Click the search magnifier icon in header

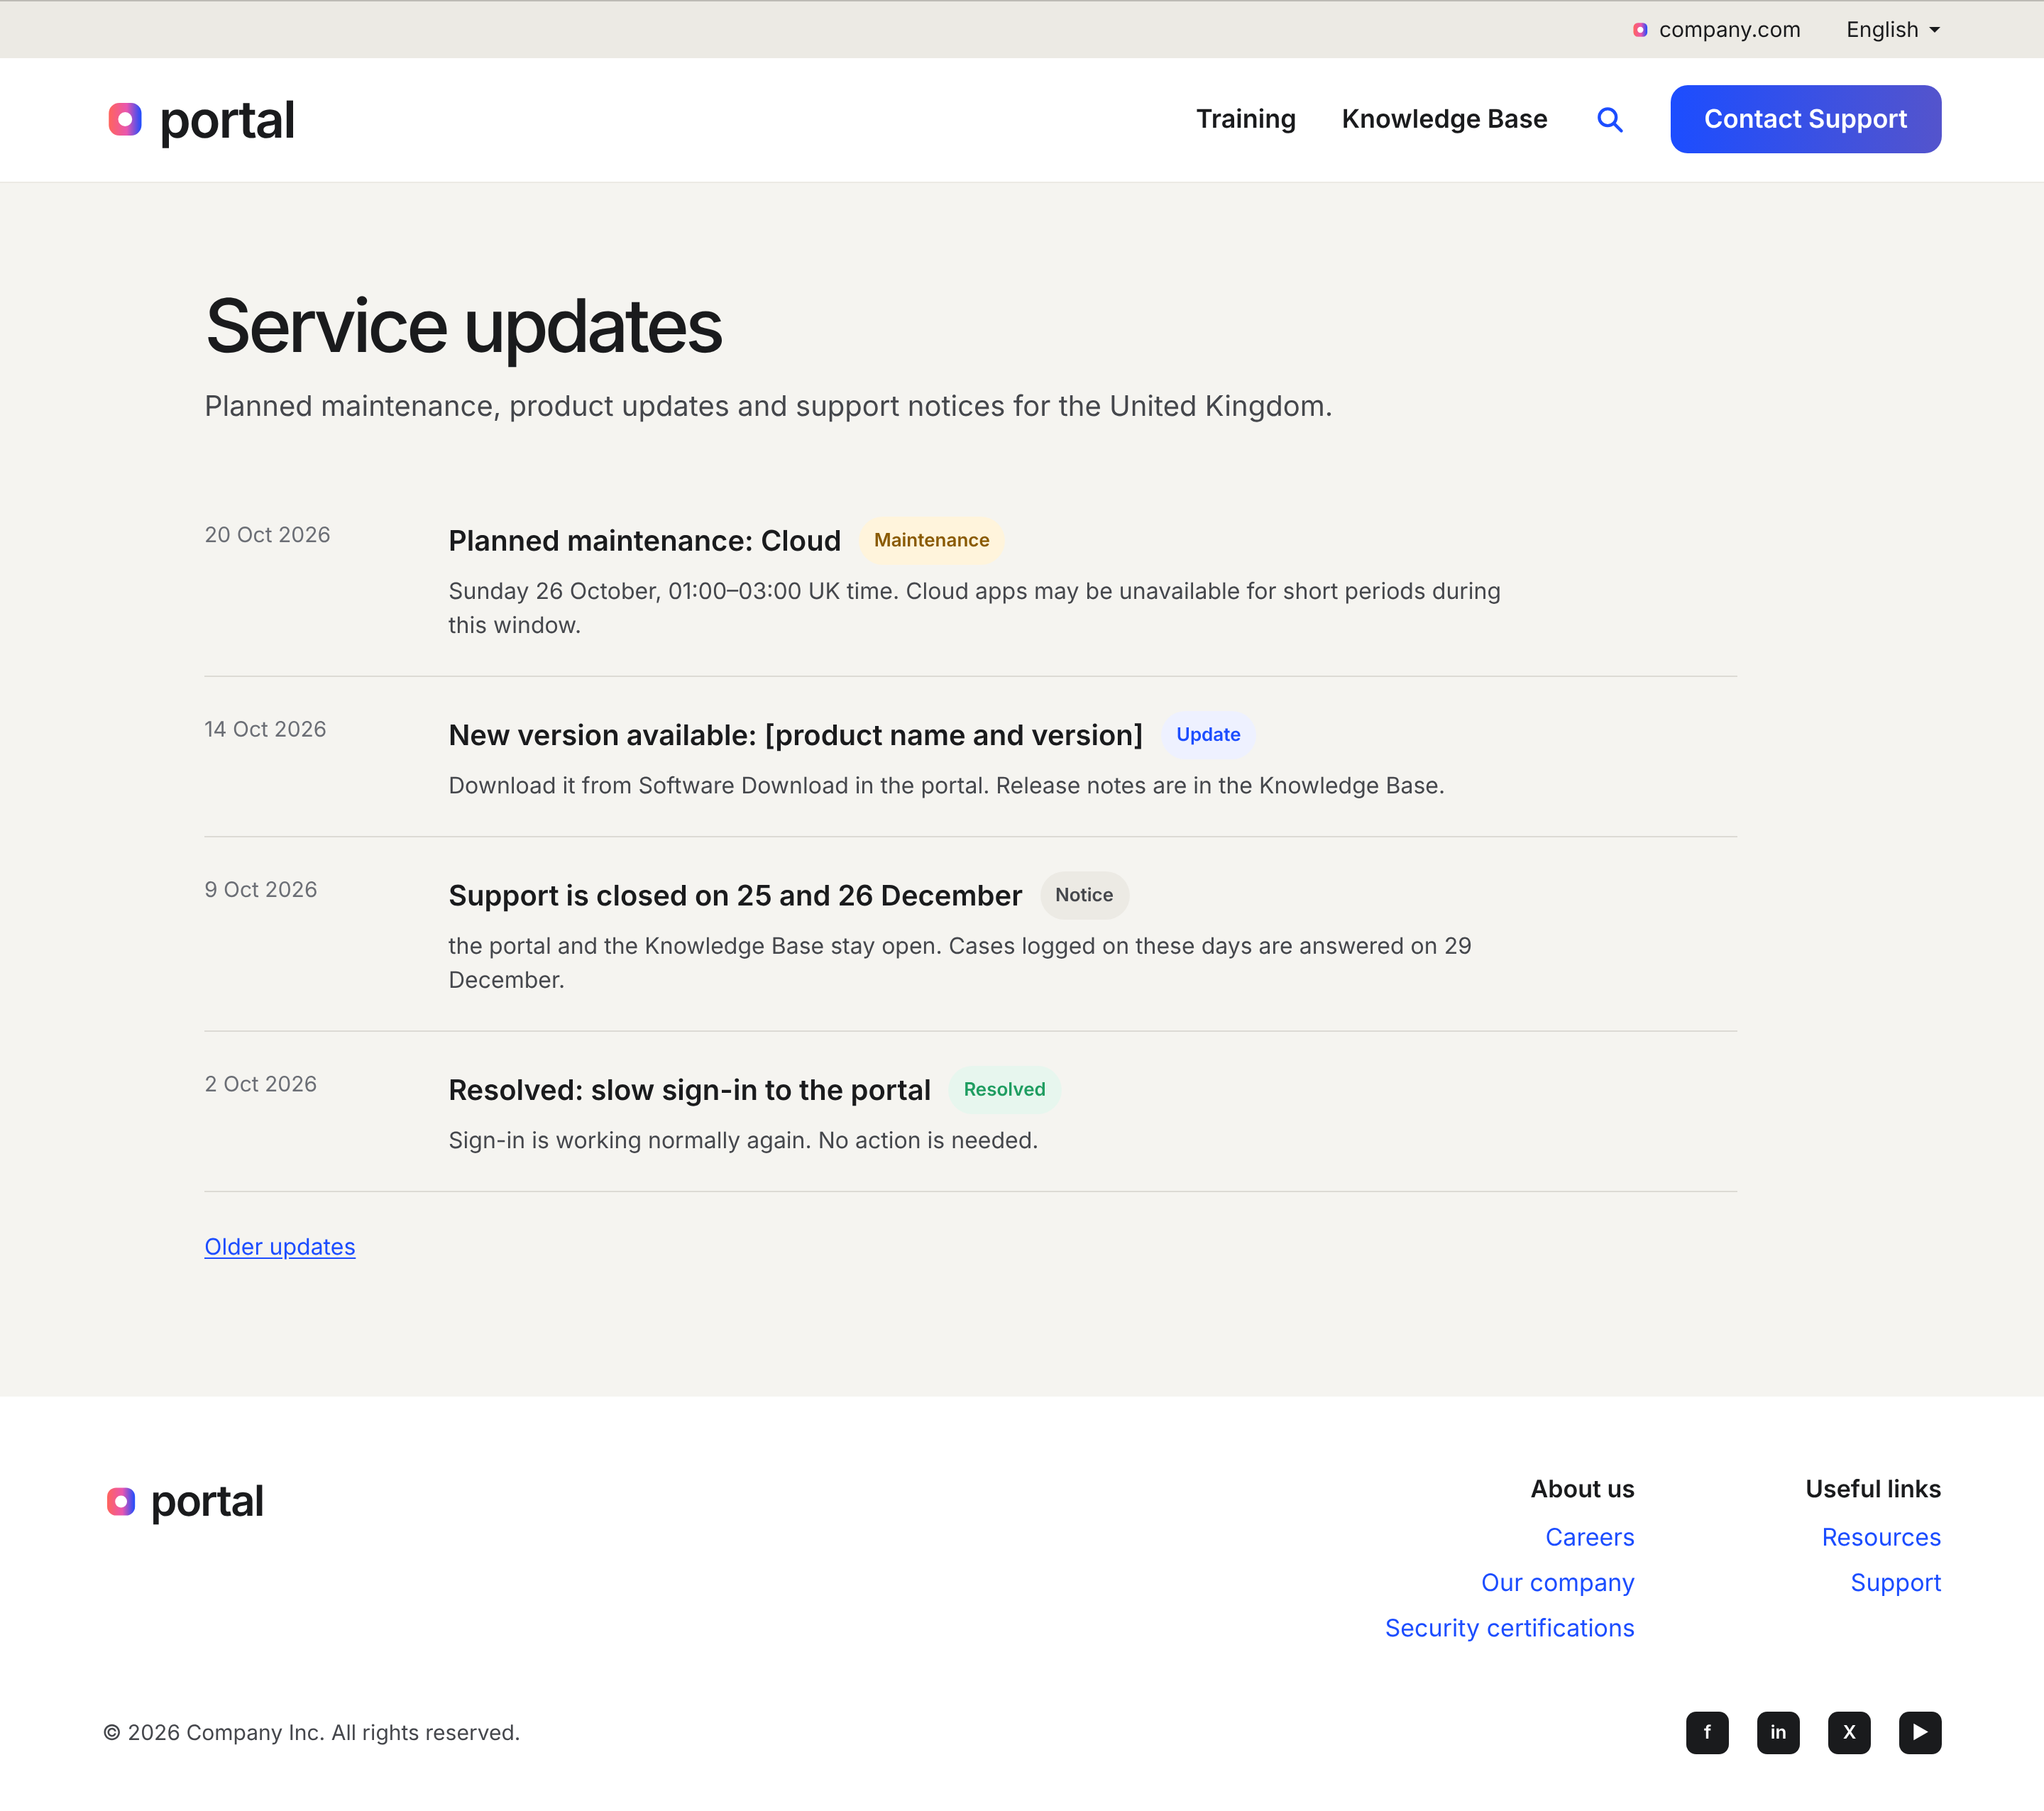click(1609, 120)
